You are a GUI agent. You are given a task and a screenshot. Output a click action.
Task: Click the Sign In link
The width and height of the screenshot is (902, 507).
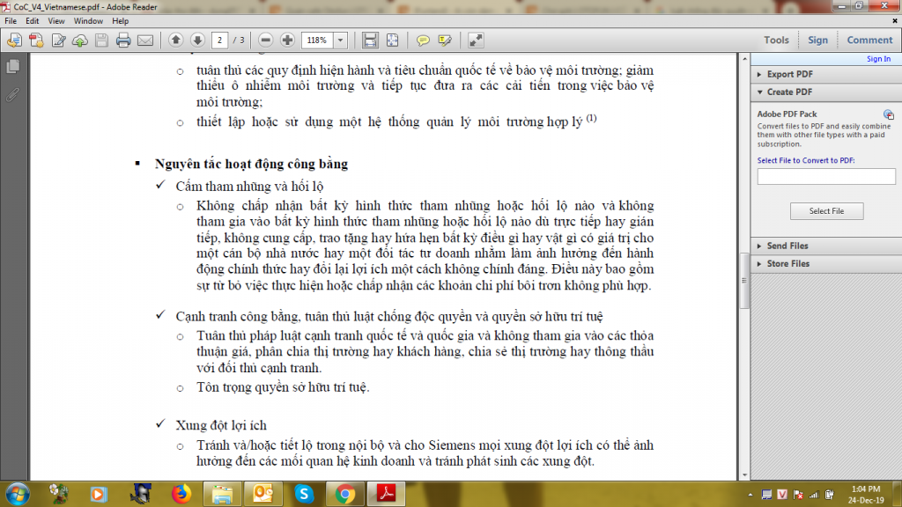tap(878, 59)
